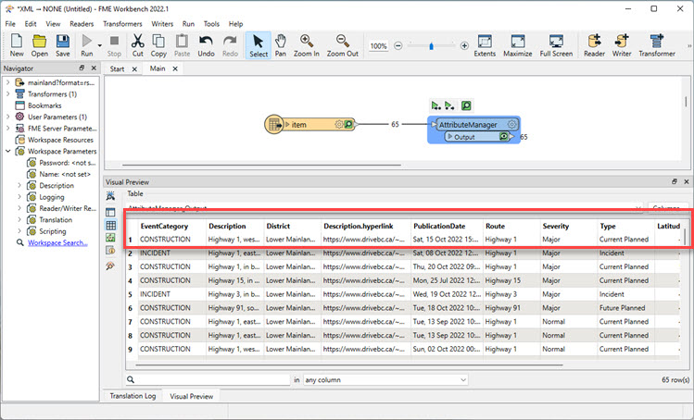Toggle table view in Visual Preview

coord(110,225)
